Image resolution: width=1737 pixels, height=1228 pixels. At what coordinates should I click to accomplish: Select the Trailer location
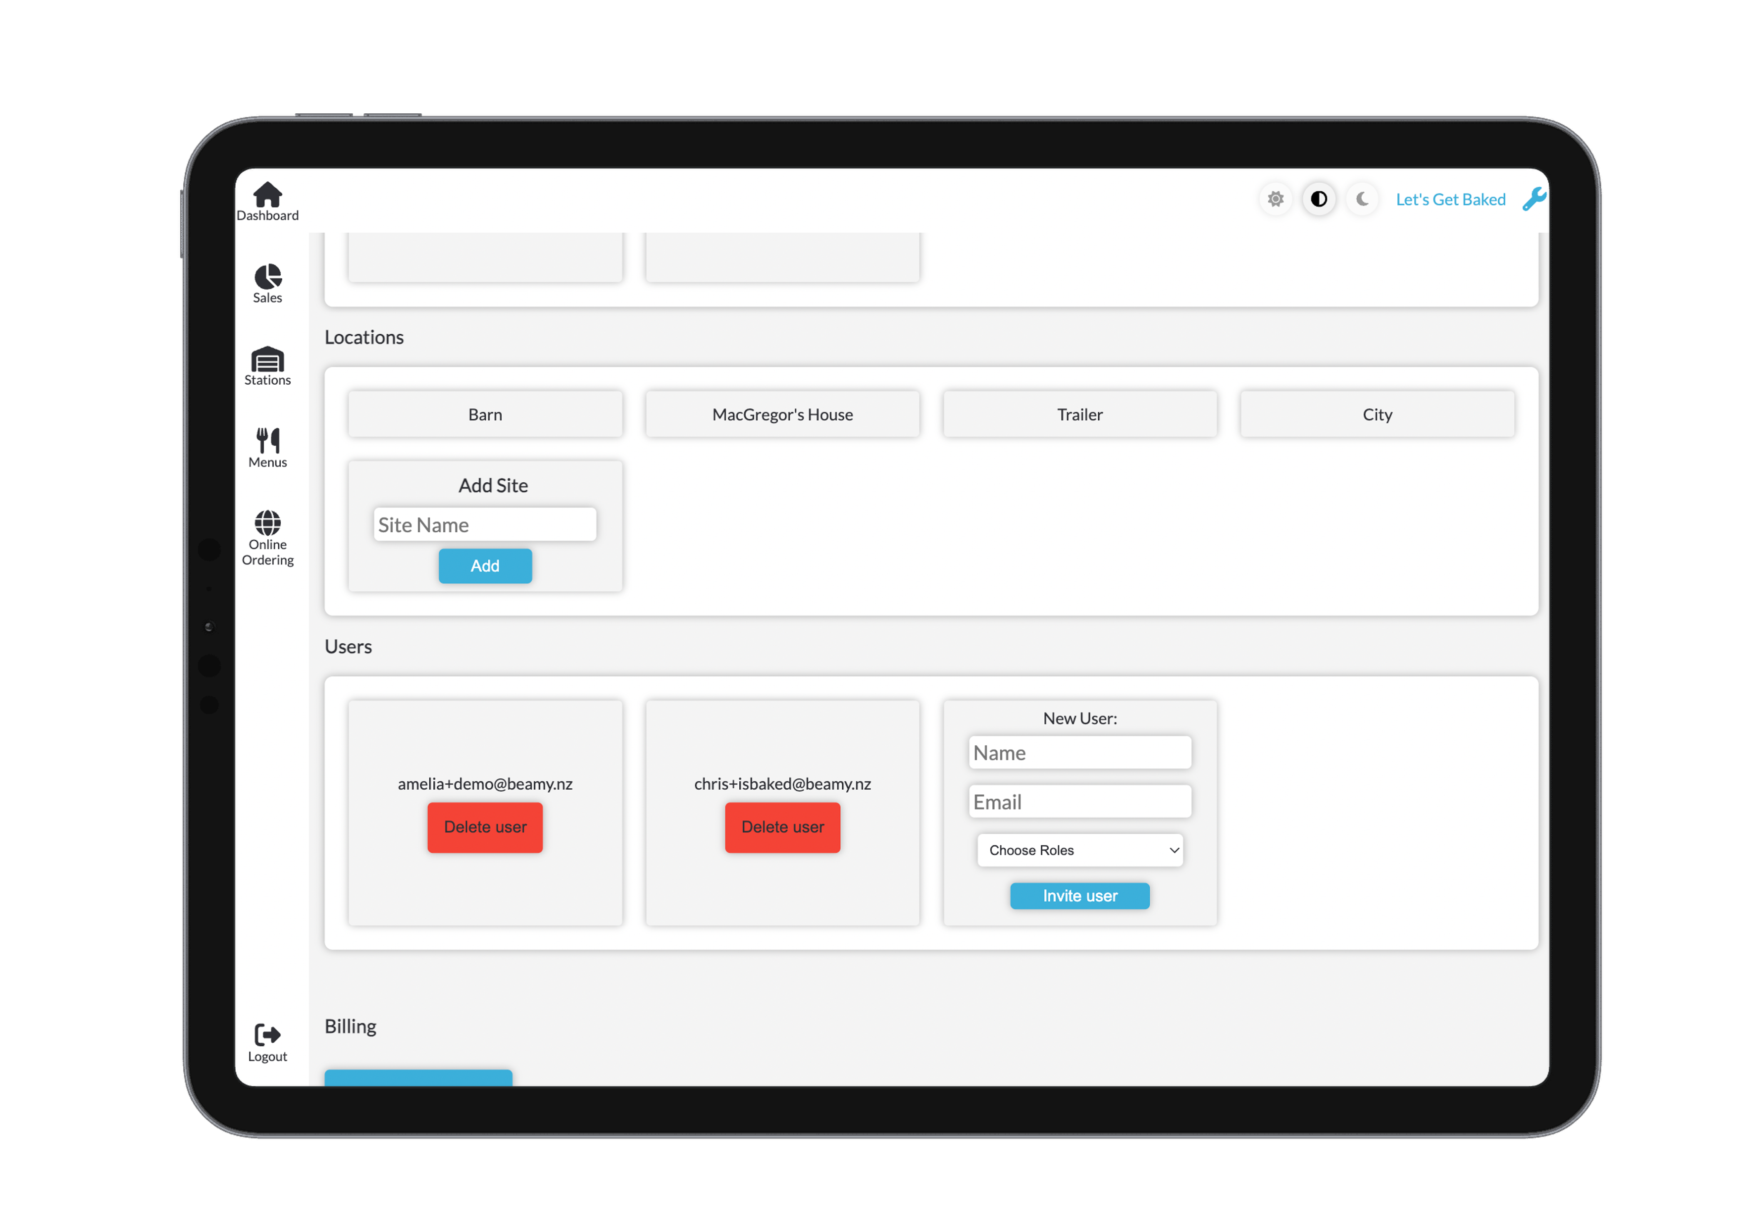point(1079,414)
